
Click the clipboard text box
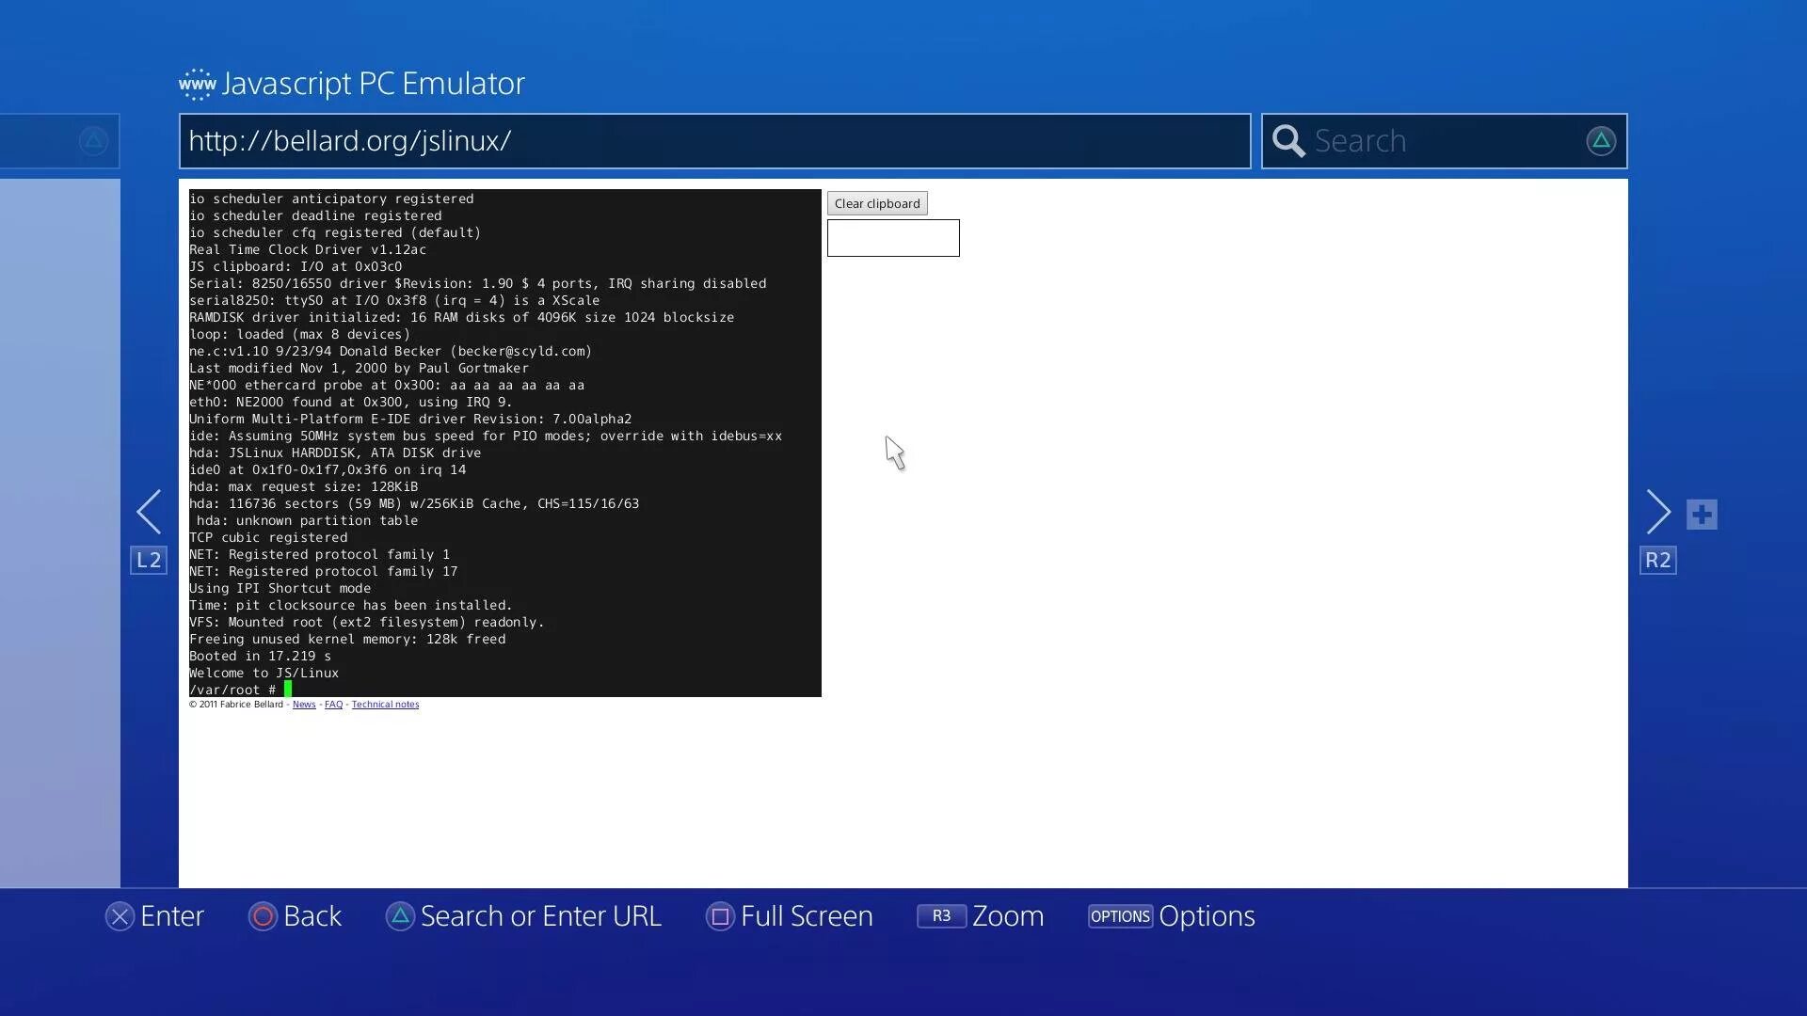892,238
